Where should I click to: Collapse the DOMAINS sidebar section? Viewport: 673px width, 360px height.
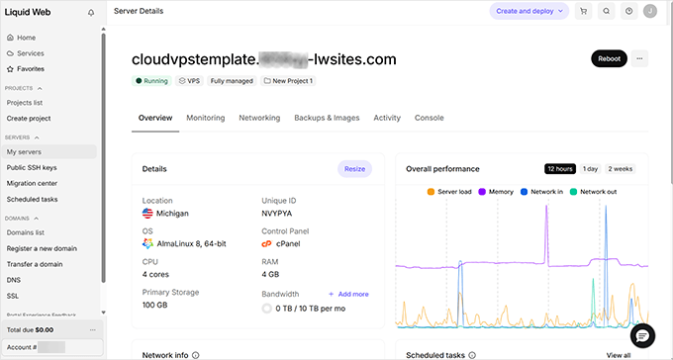pyautogui.click(x=36, y=219)
